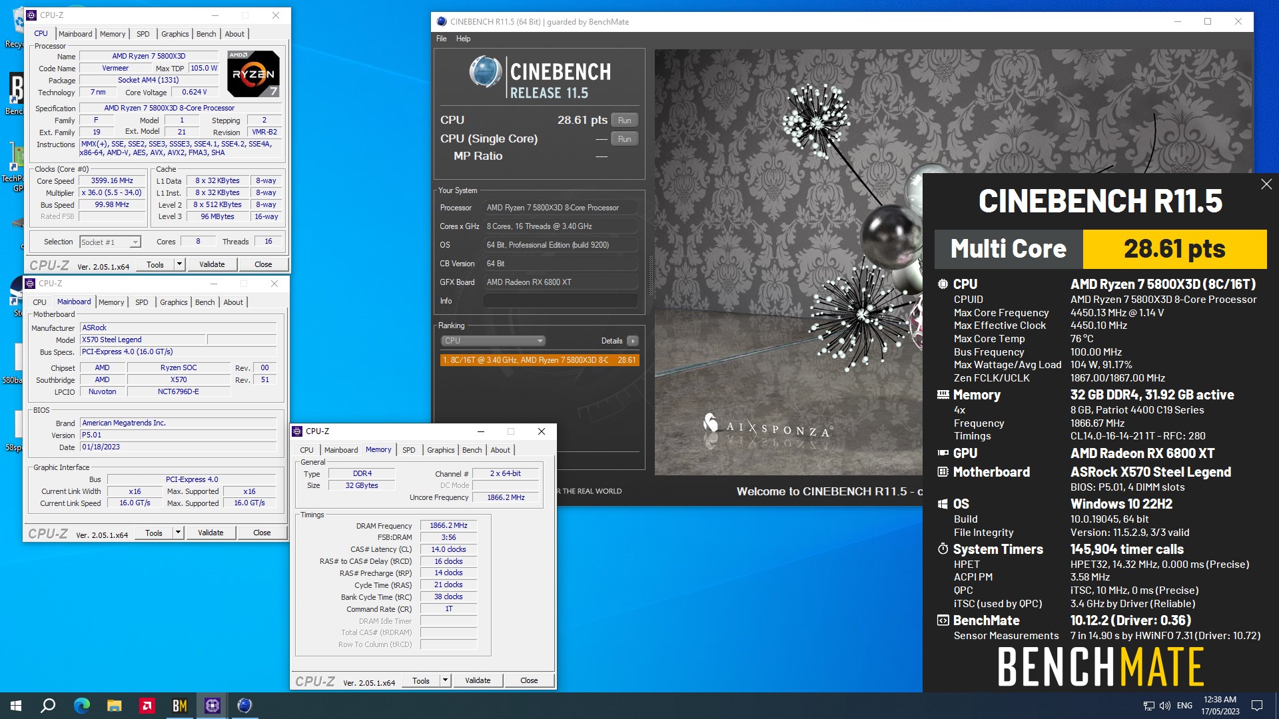Click Close in the CPU-Z Mainboard window
Viewport: 1279px width, 719px height.
(262, 533)
